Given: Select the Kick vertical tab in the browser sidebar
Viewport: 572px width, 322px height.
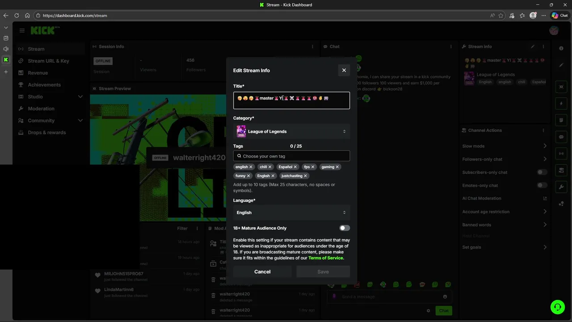Looking at the screenshot, I should (x=6, y=59).
